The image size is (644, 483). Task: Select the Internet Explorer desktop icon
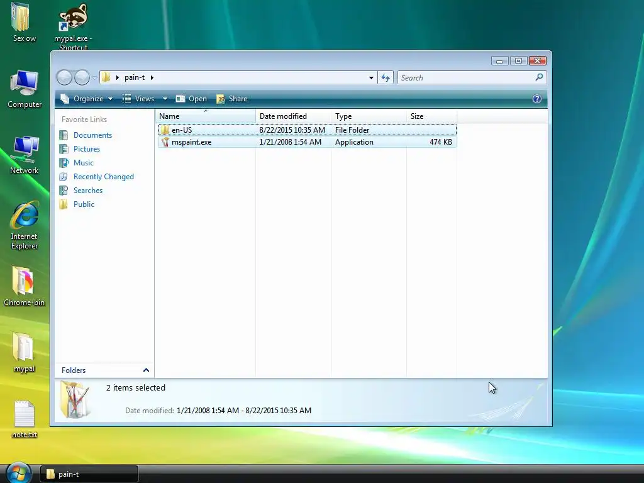click(25, 215)
